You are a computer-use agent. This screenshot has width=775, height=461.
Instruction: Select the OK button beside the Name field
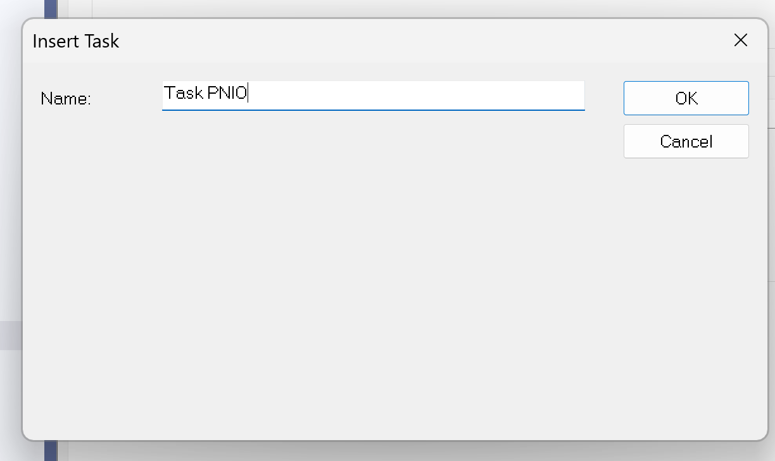(686, 98)
